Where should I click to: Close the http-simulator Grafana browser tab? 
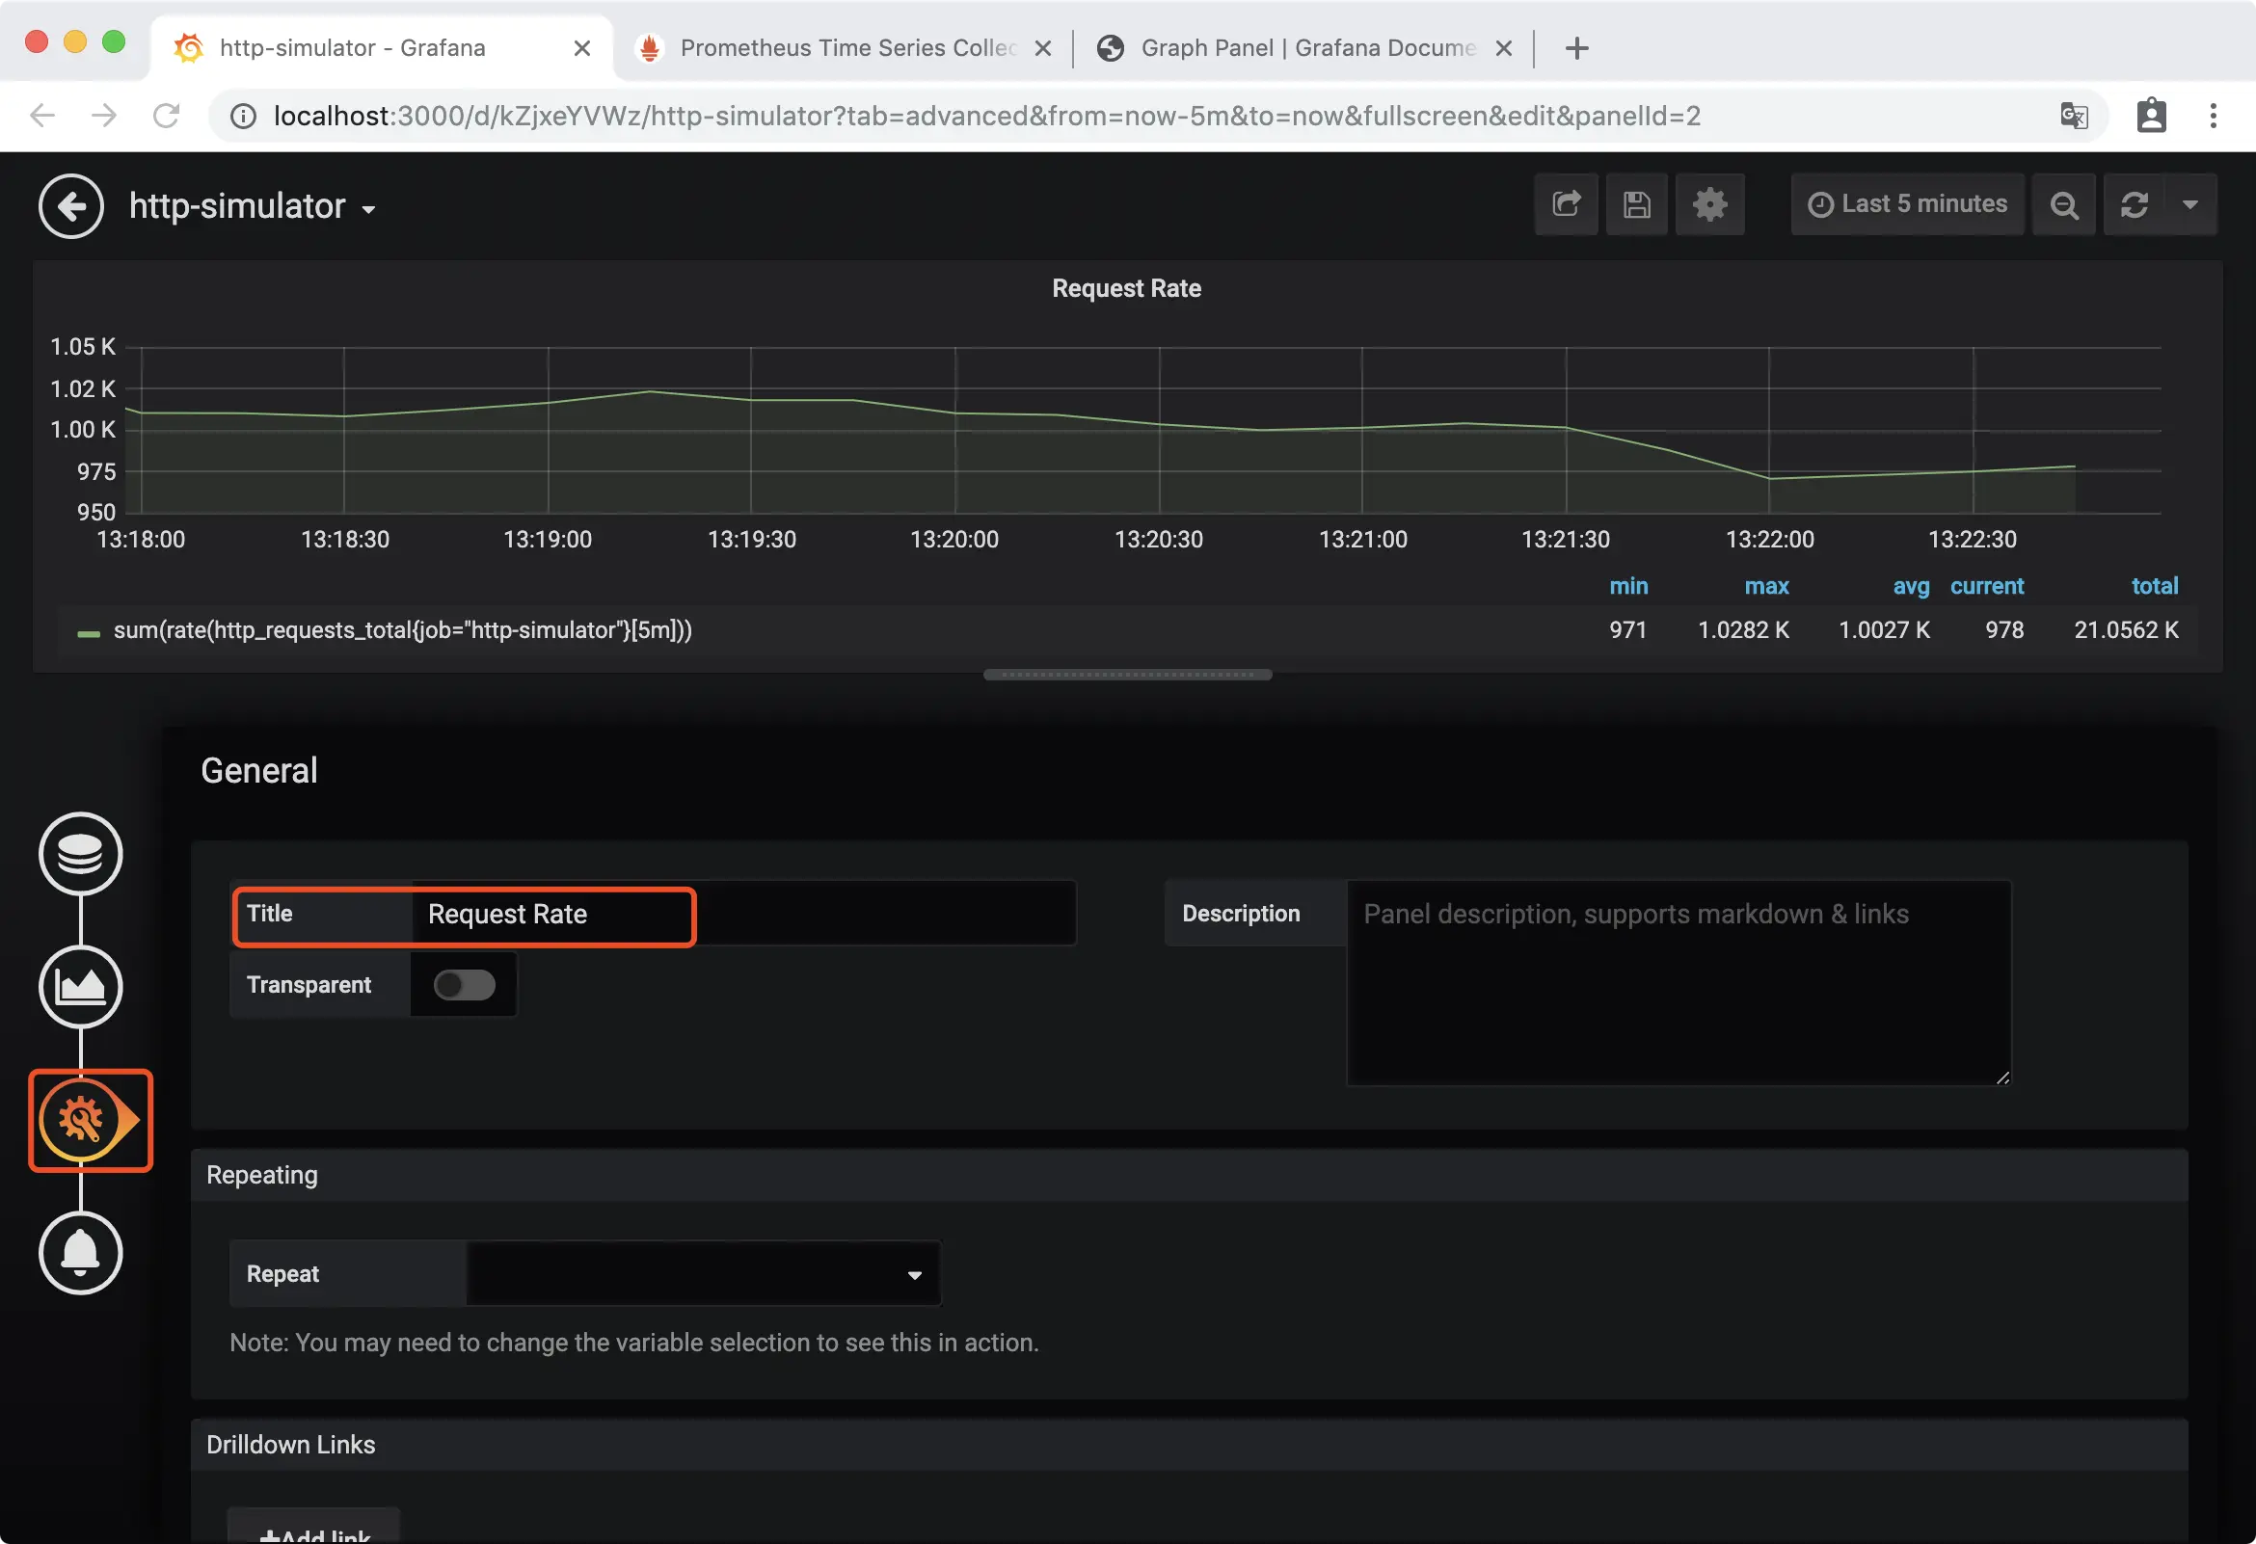click(x=581, y=47)
